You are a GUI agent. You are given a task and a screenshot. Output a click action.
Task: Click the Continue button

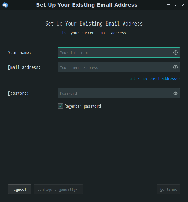168,189
